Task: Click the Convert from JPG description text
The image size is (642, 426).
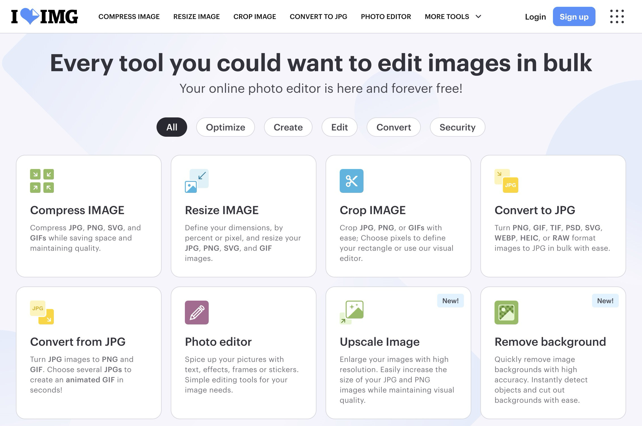Action: tap(82, 374)
